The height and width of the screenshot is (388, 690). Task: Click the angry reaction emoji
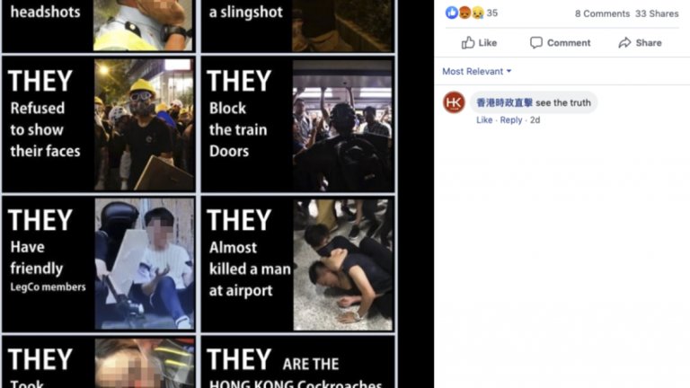pyautogui.click(x=464, y=13)
